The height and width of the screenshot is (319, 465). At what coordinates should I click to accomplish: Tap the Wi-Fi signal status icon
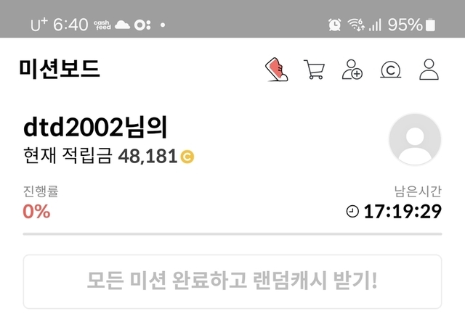356,25
